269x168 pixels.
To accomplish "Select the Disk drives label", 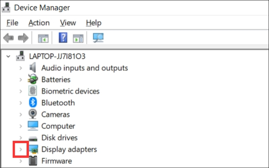I will [60, 138].
